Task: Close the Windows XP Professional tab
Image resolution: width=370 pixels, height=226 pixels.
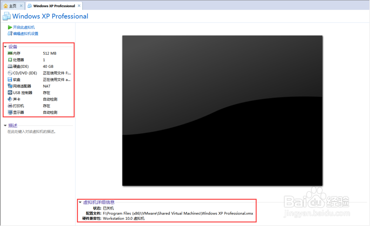Action: (x=79, y=6)
